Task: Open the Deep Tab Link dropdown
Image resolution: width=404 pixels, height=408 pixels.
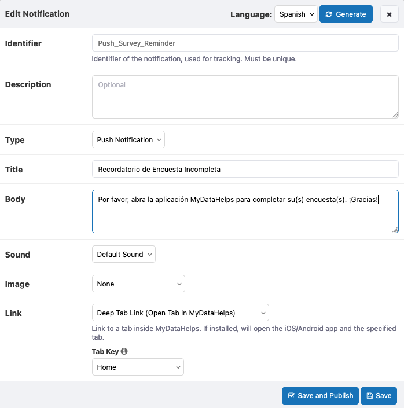Action: point(180,313)
